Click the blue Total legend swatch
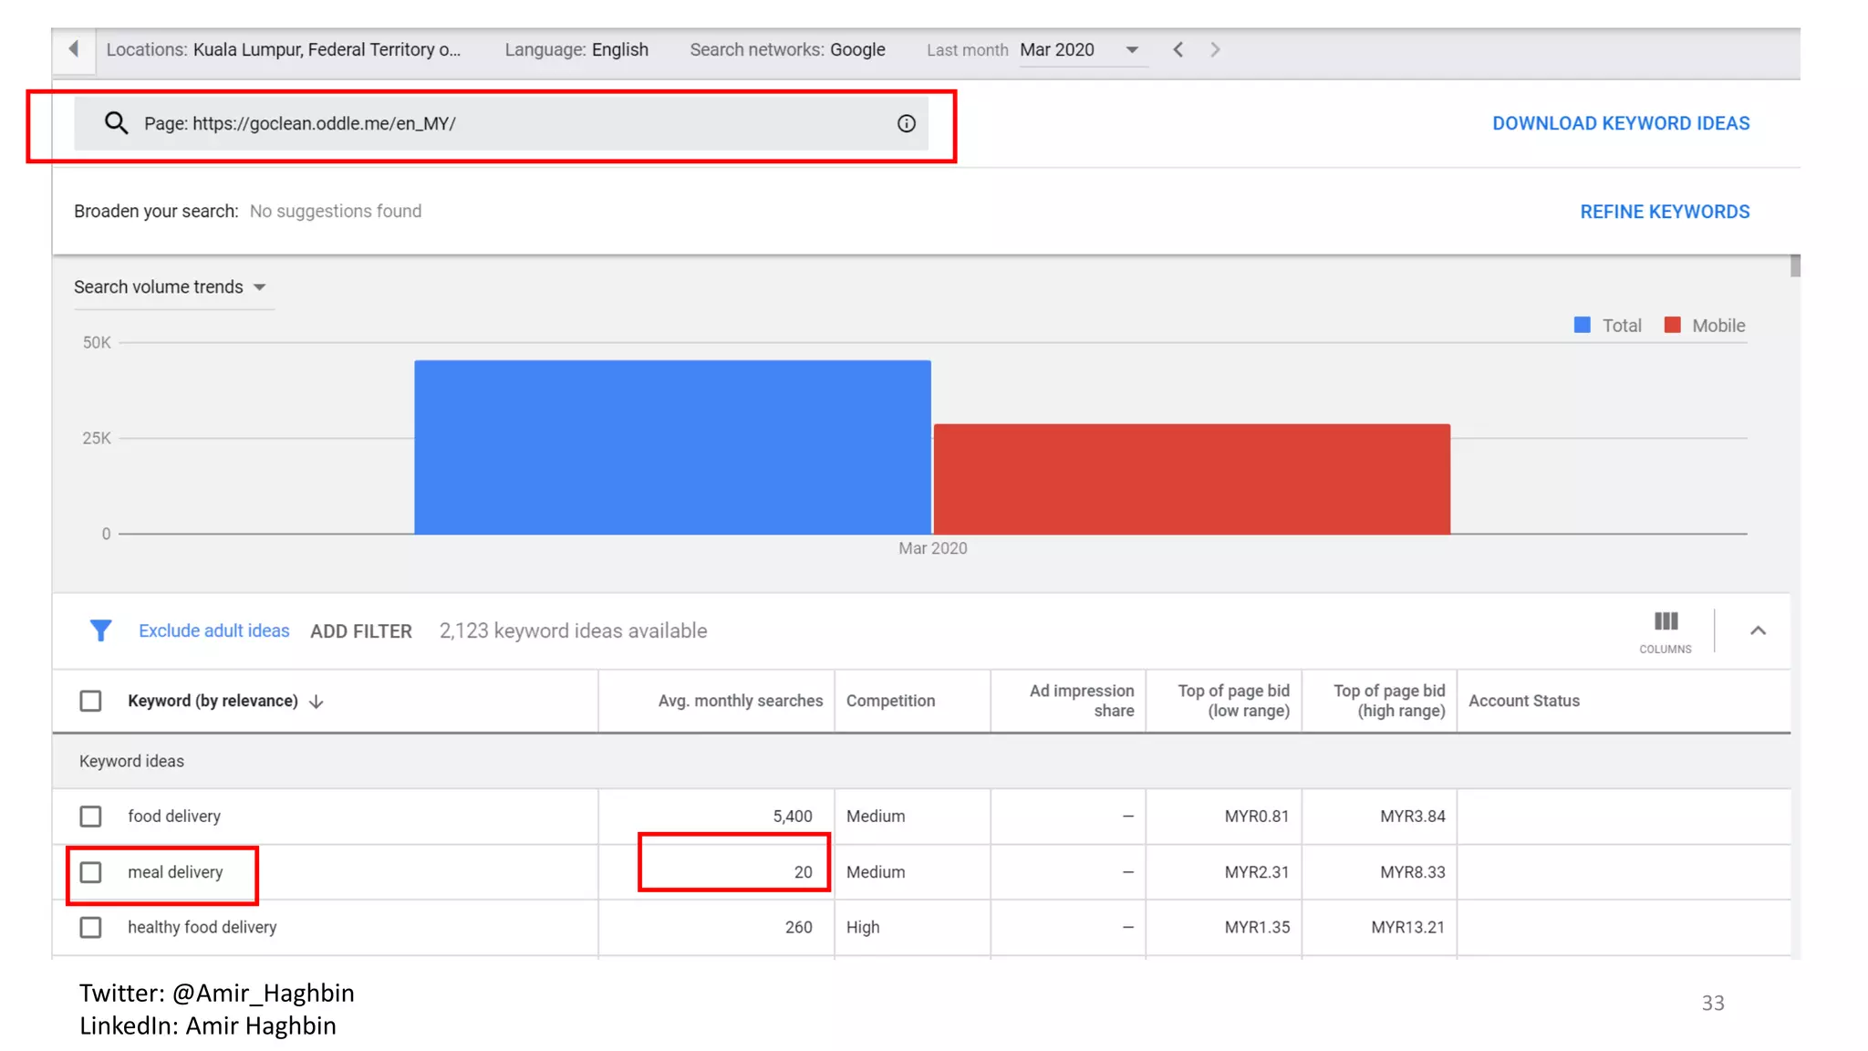Image resolution: width=1868 pixels, height=1051 pixels. pos(1583,326)
